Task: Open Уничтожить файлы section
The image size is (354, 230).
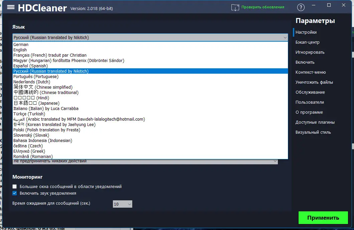Action: [x=314, y=82]
